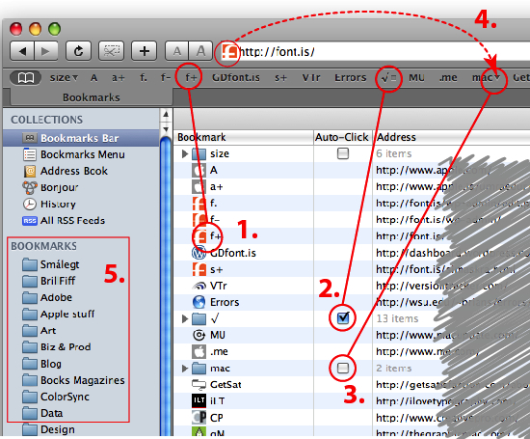Toggle the open-book bookmarks icon
This screenshot has height=439, width=530.
pos(26,78)
